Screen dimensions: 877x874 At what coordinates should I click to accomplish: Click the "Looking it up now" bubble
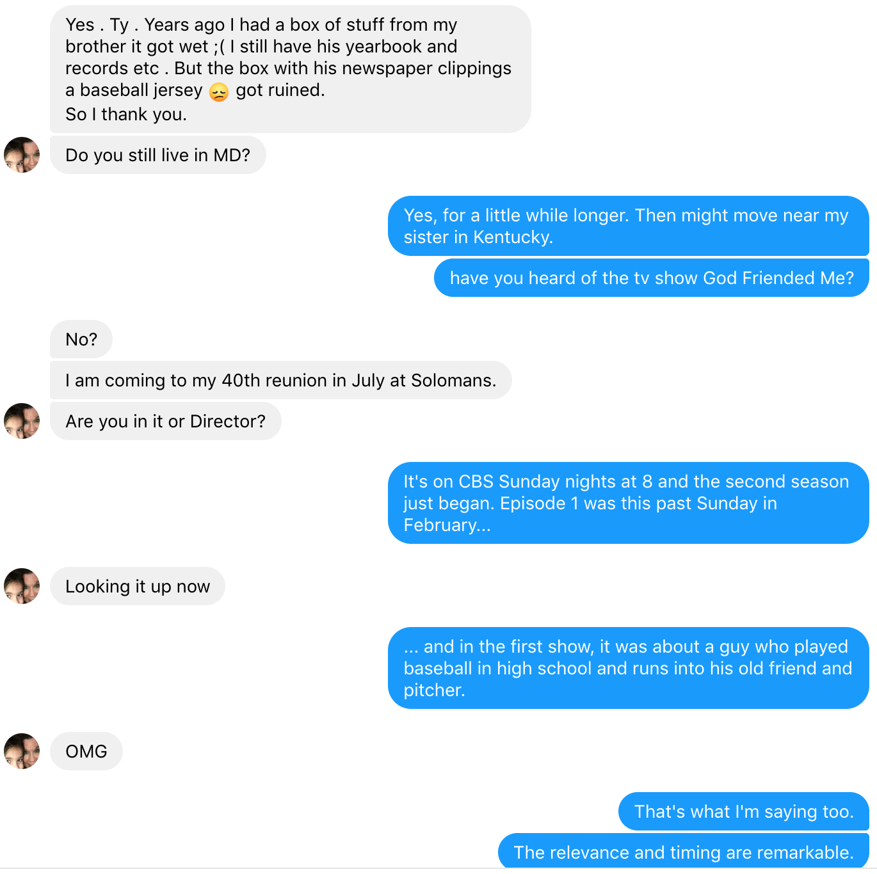coord(138,586)
